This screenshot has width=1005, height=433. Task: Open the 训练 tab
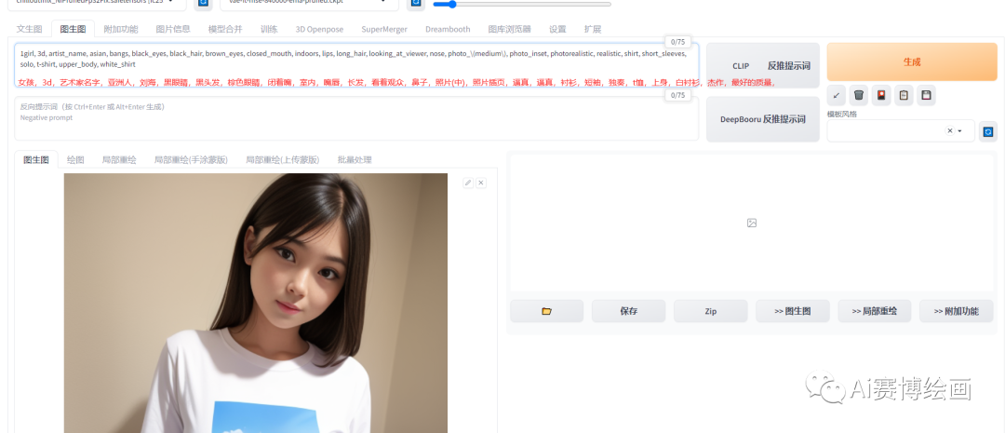[x=269, y=29]
